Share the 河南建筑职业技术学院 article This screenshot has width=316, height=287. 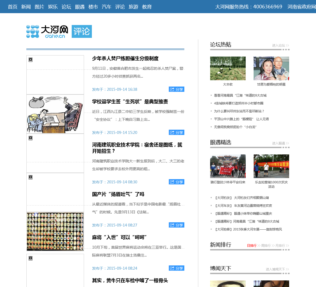pyautogui.click(x=176, y=182)
